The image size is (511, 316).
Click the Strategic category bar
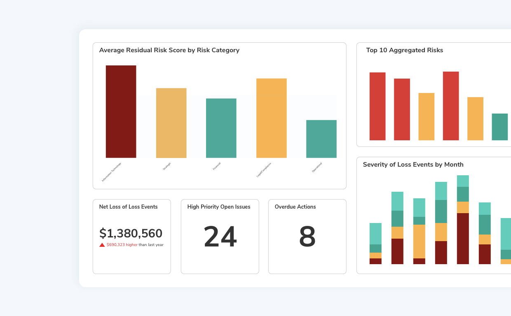pos(171,122)
